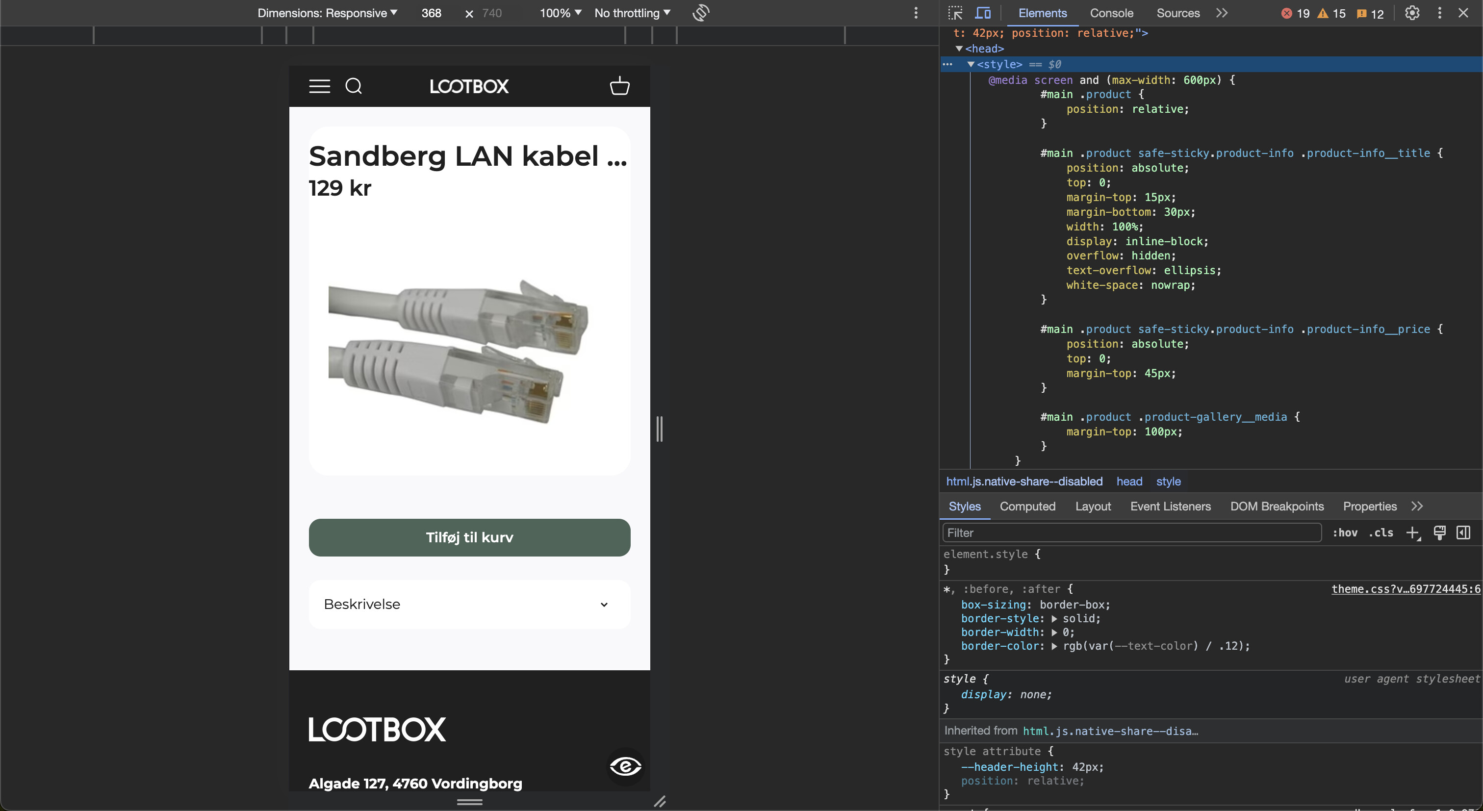Open the theme.css source link

[1406, 589]
